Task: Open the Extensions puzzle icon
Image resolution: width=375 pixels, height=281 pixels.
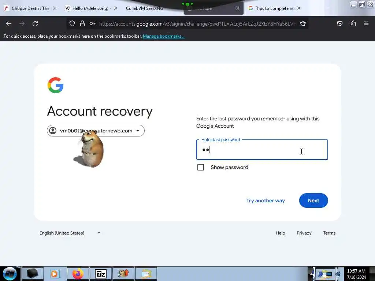Action: pyautogui.click(x=353, y=23)
